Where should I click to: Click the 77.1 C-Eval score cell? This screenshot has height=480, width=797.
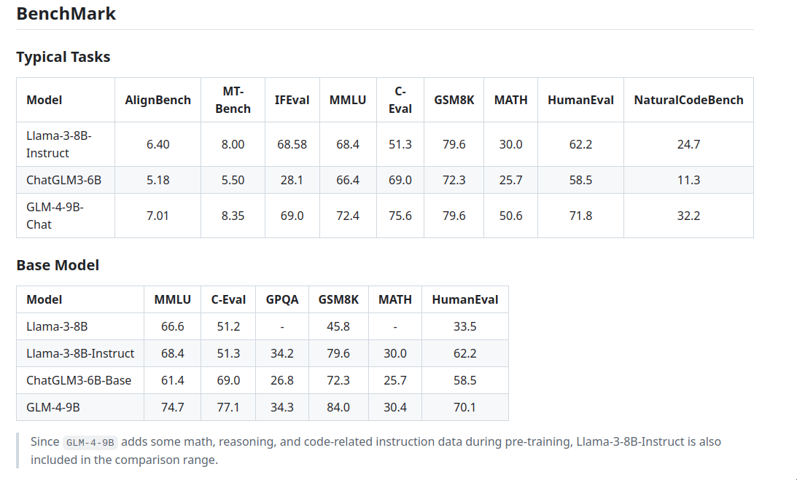[x=228, y=407]
